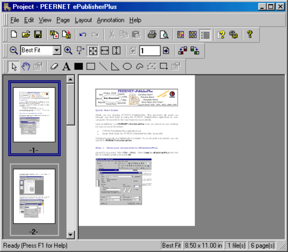This screenshot has width=288, height=252.
Task: Select page 2 thumbnail
Action: pyautogui.click(x=34, y=200)
